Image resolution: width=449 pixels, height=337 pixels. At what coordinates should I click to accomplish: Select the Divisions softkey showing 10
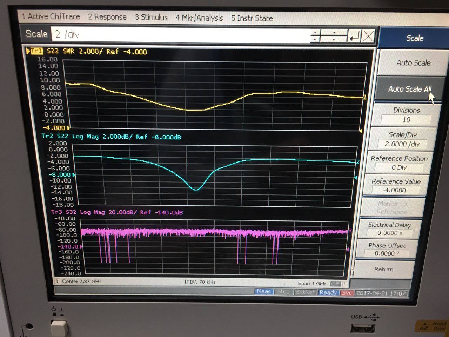click(406, 115)
